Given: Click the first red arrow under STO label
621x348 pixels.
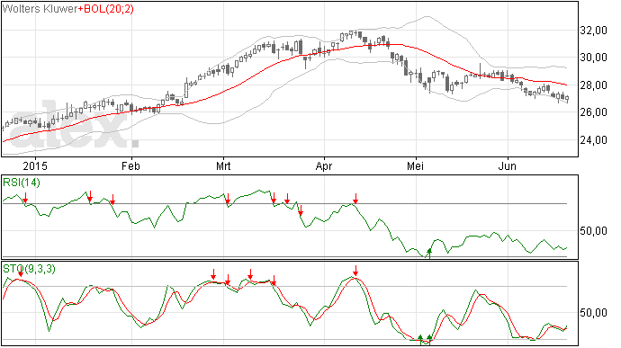Looking at the screenshot, I should [x=21, y=274].
